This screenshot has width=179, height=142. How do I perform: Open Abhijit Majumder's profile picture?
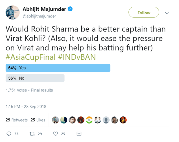(x=12, y=12)
